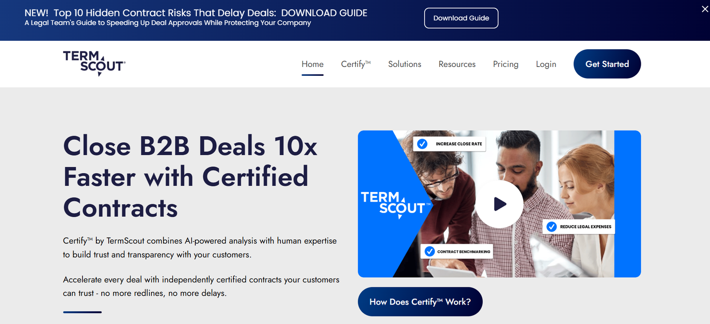This screenshot has height=324, width=710.
Task: Click the Increase Close Rate label badge
Action: pyautogui.click(x=450, y=144)
